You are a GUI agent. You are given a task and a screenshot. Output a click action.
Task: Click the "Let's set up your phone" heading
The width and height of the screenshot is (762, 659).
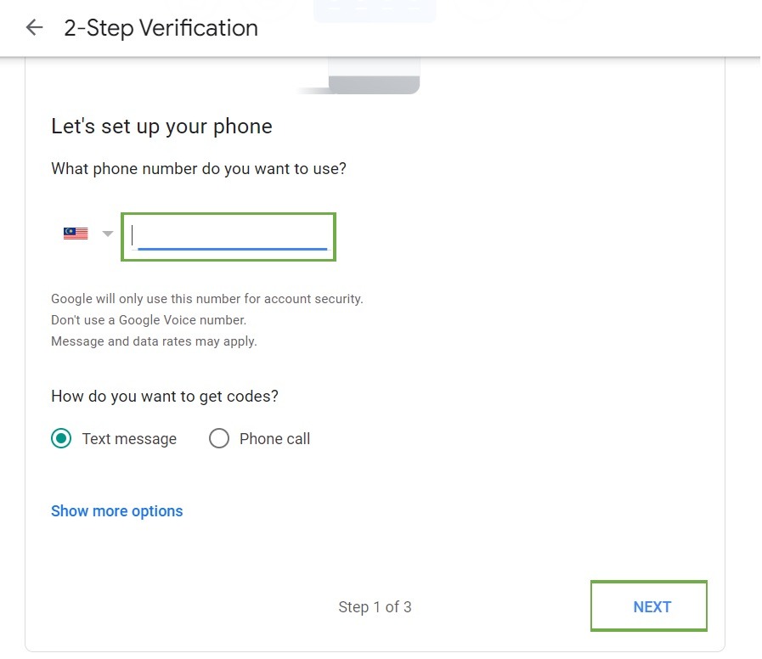(x=161, y=127)
